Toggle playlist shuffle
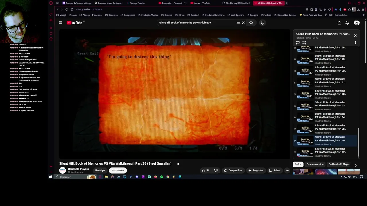The height and width of the screenshot is (206, 367). tap(304, 43)
